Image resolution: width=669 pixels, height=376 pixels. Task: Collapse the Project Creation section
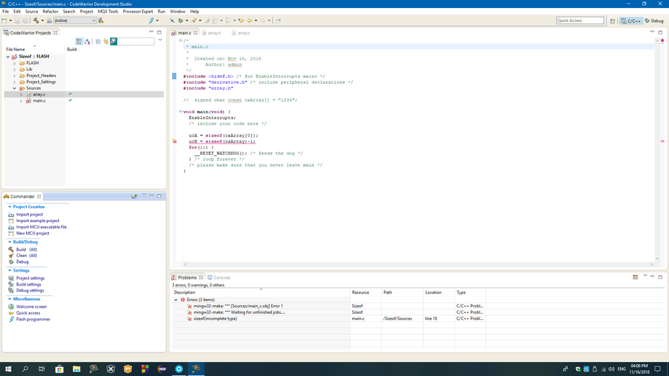click(x=10, y=207)
